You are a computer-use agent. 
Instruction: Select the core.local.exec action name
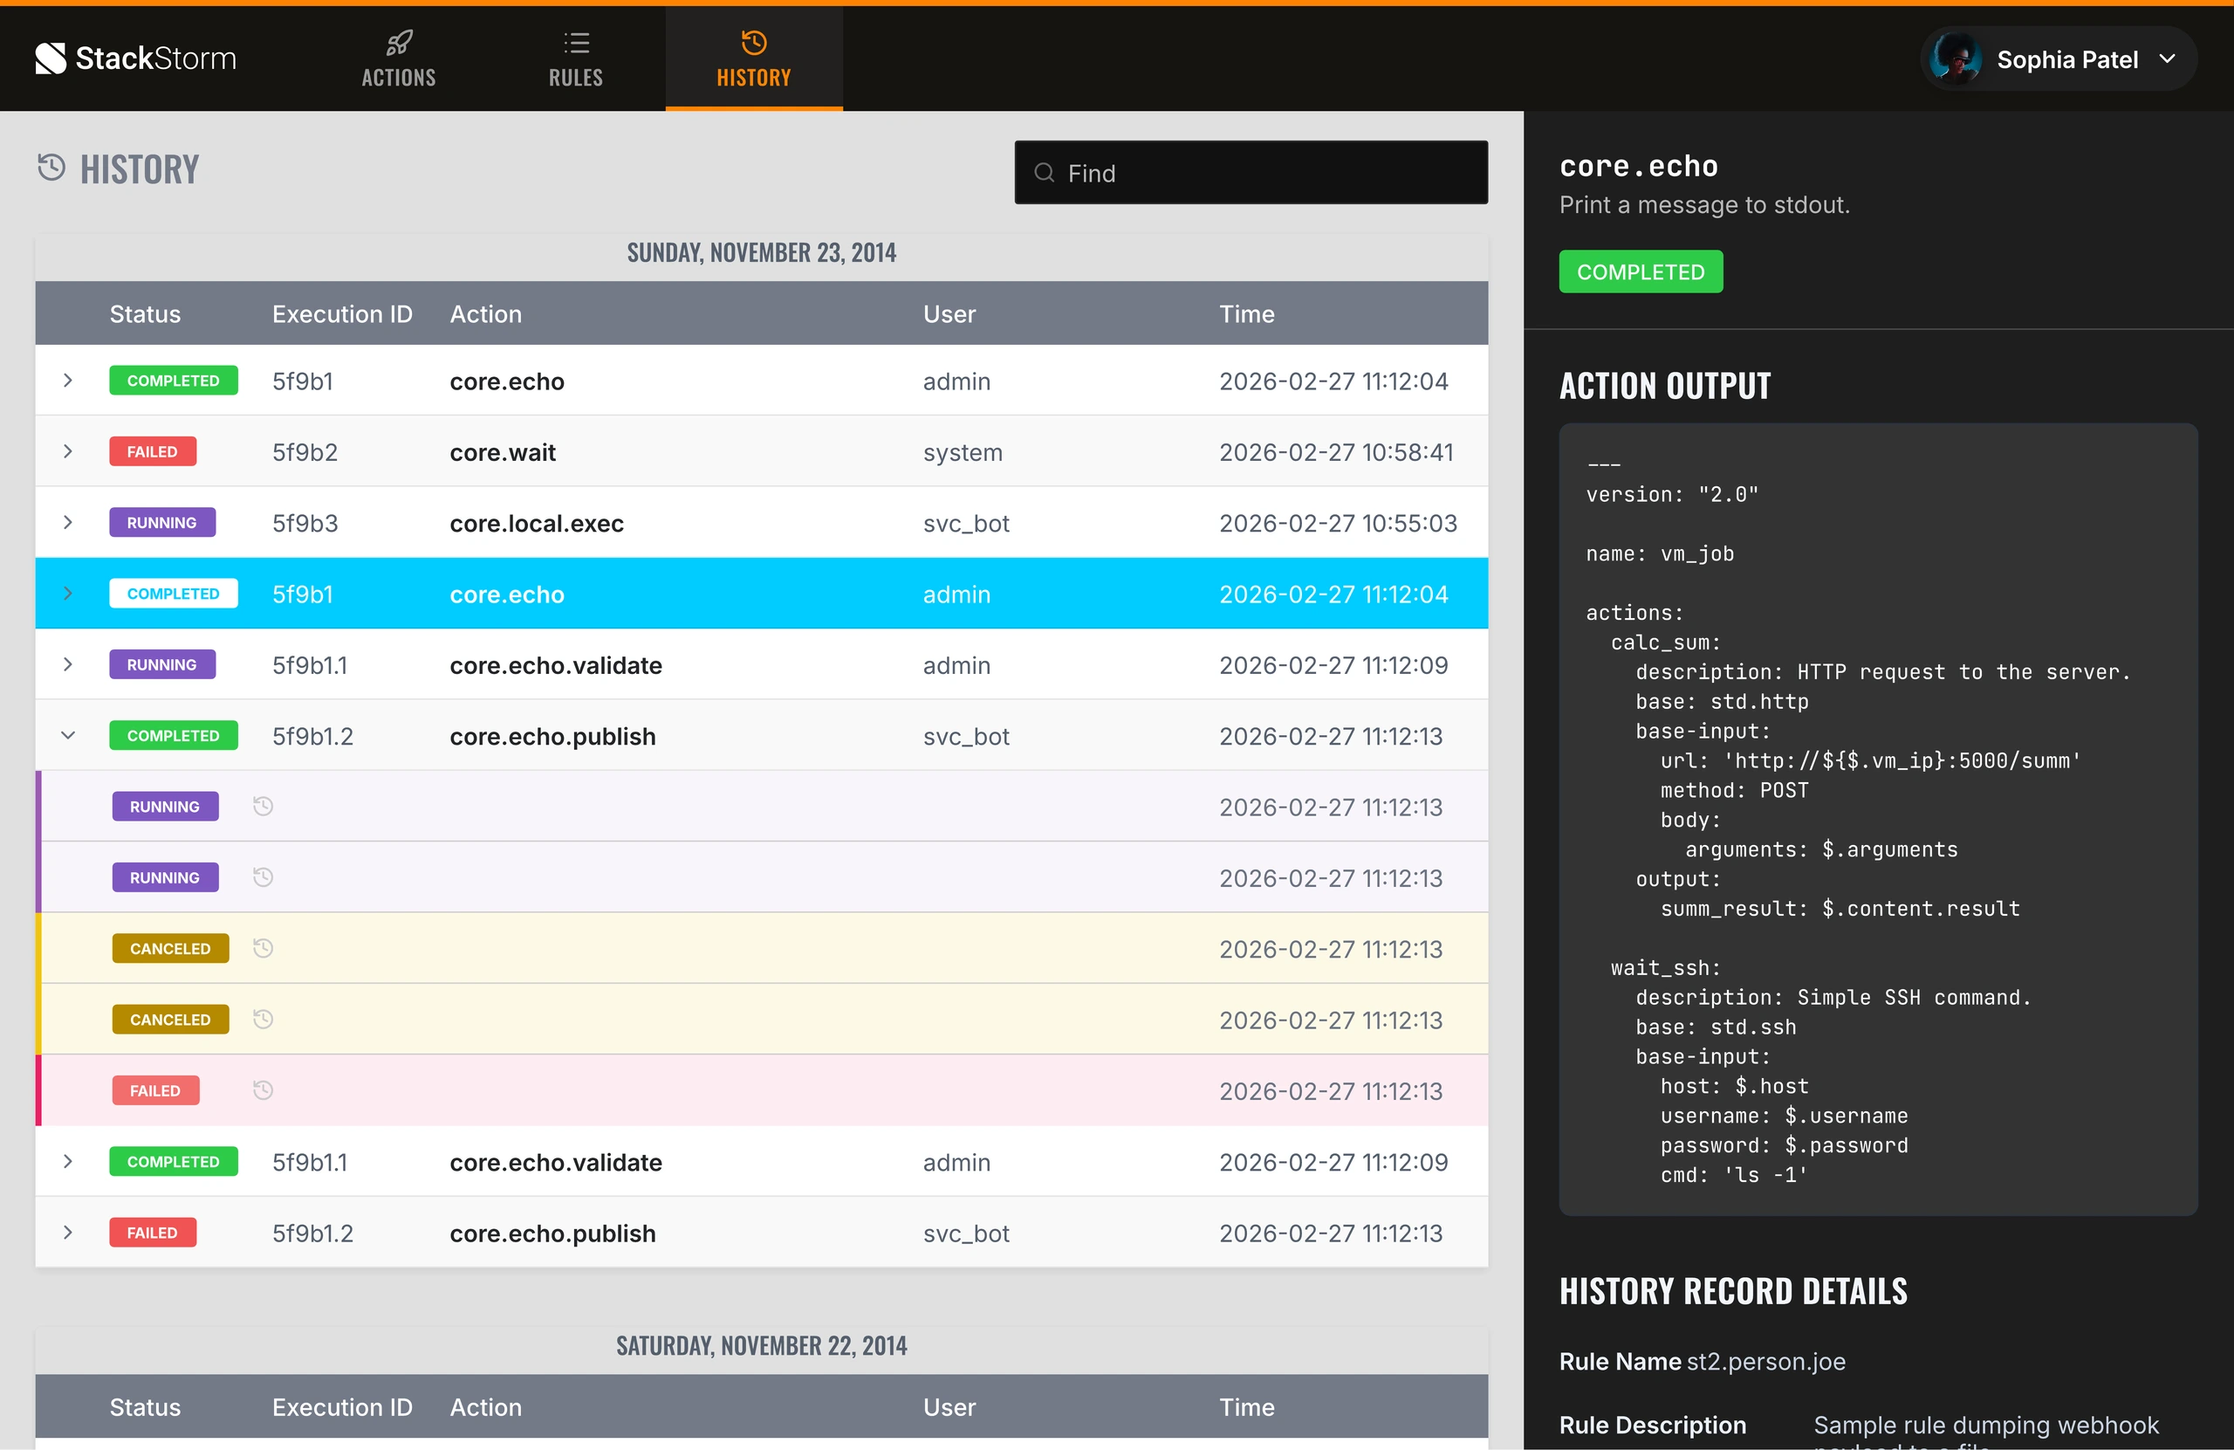537,523
